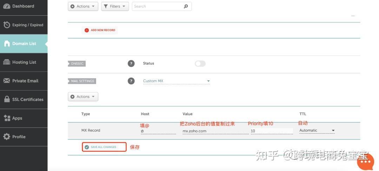
Task: Click the red plus Add New Record icon
Action: point(87,30)
